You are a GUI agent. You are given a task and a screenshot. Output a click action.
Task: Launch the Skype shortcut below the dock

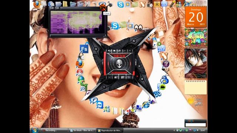click(115, 25)
